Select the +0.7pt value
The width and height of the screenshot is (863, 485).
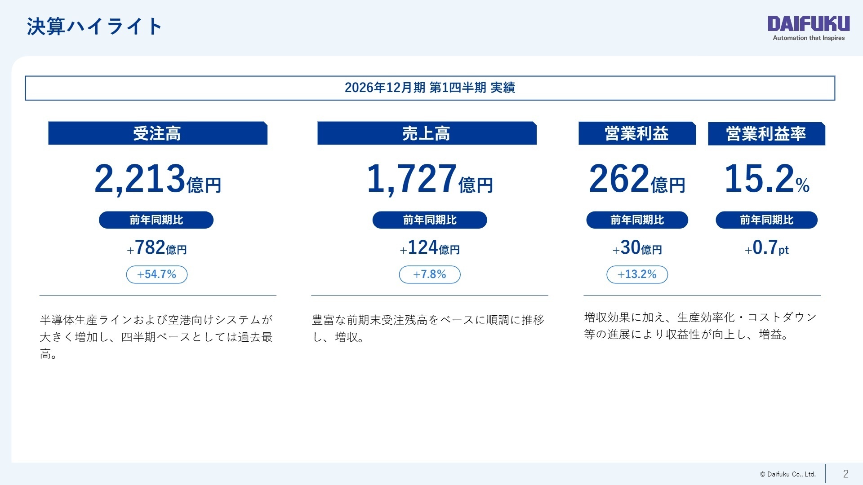[767, 248]
